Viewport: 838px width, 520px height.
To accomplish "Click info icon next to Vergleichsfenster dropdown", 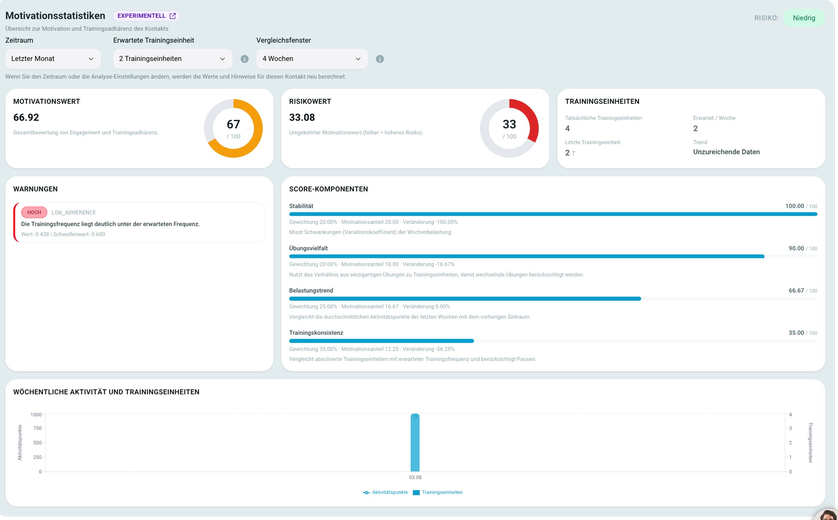I will pos(380,59).
